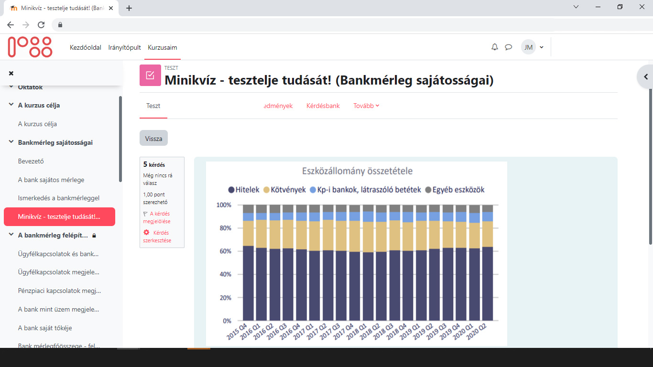Viewport: 653px width, 367px height.
Task: Close the course index sidebar with X
Action: click(x=11, y=73)
